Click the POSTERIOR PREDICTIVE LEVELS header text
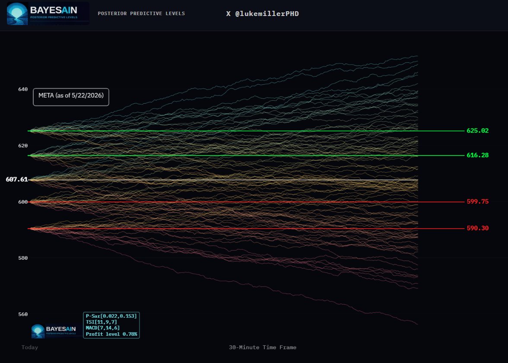Image resolution: width=508 pixels, height=363 pixels. coord(141,14)
